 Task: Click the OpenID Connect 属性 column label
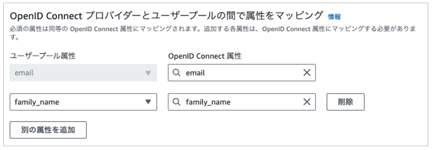205,56
